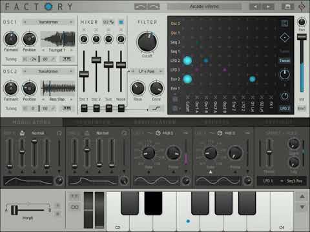Select previous OSC1 algorithm
The height and width of the screenshot is (232, 310).
click(25, 22)
